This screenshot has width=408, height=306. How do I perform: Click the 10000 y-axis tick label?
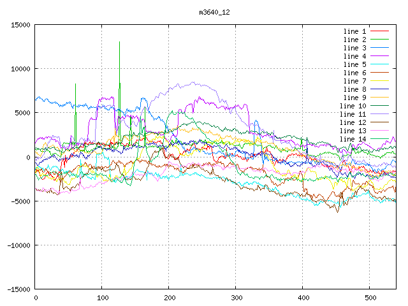click(20, 69)
